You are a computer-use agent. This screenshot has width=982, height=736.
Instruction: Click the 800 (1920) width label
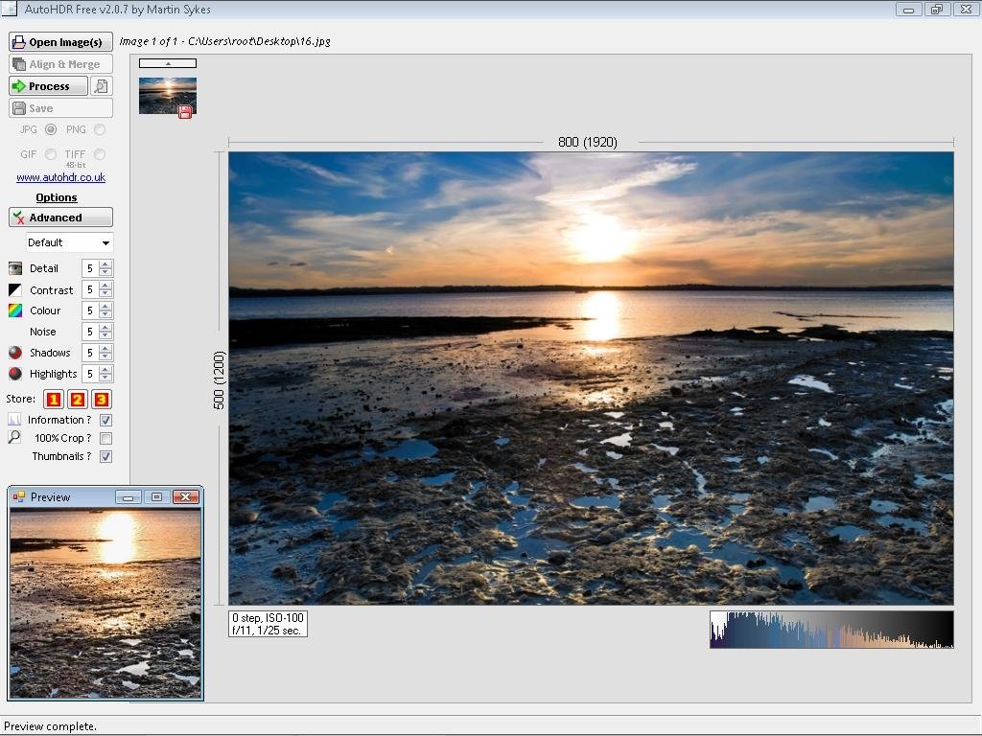point(588,142)
